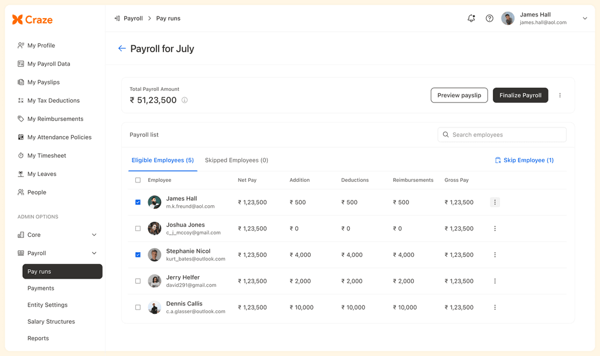Image resolution: width=600 pixels, height=356 pixels.
Task: Open the row actions menu for Joshua Jones
Action: [x=495, y=228]
